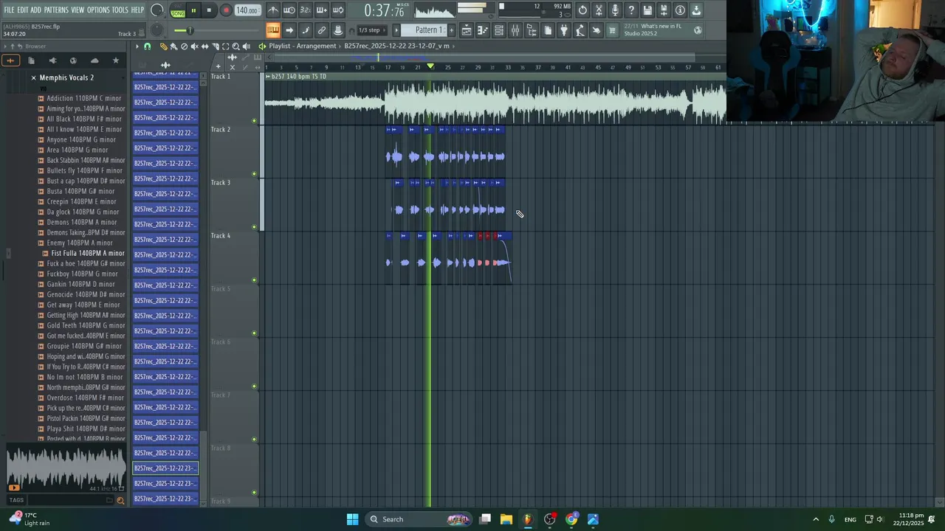This screenshot has width=945, height=531.
Task: Select the Mute tool in playlist toolbar
Action: [194, 46]
